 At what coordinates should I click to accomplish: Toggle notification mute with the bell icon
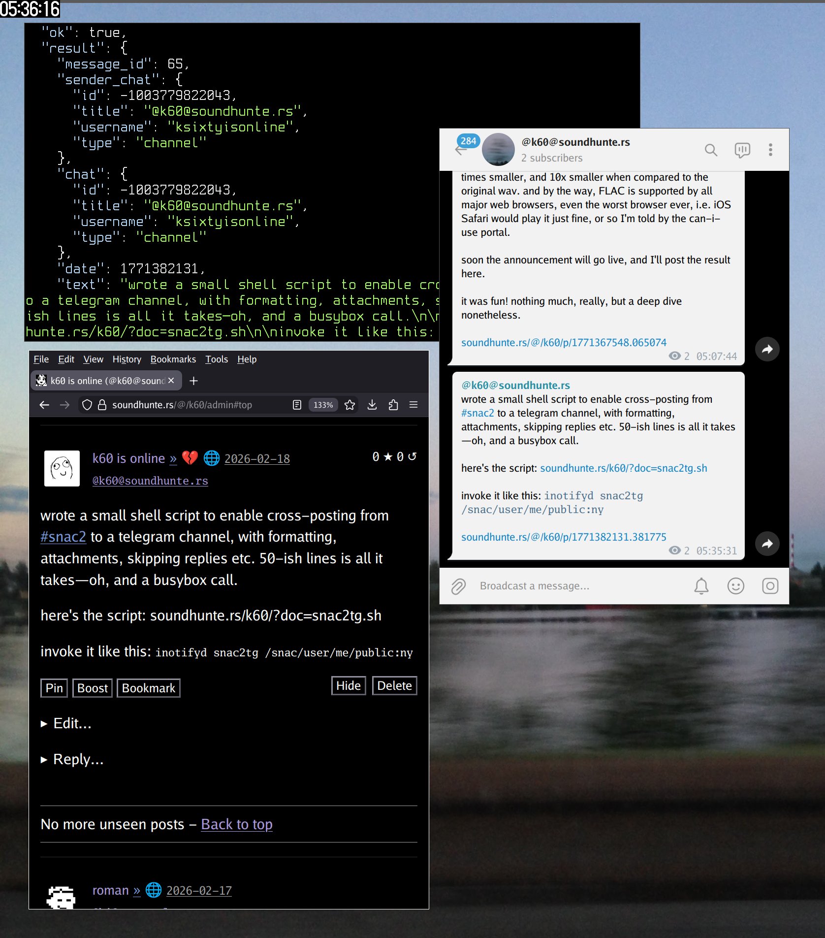(x=702, y=586)
